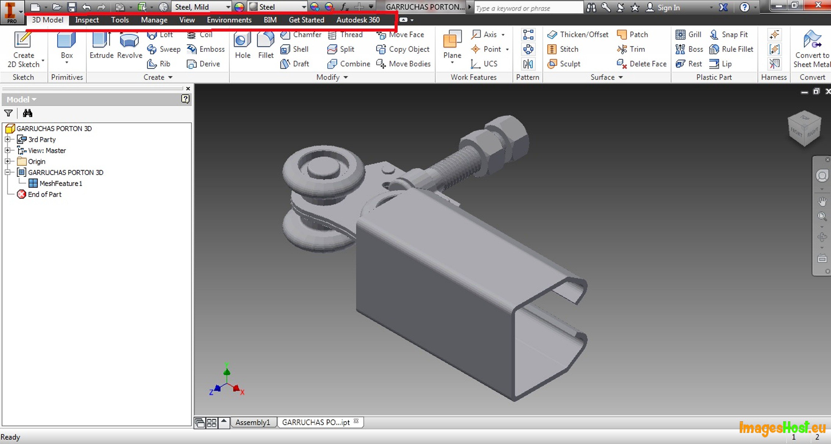The height and width of the screenshot is (444, 831).
Task: Use the Combine tool
Action: [x=349, y=64]
